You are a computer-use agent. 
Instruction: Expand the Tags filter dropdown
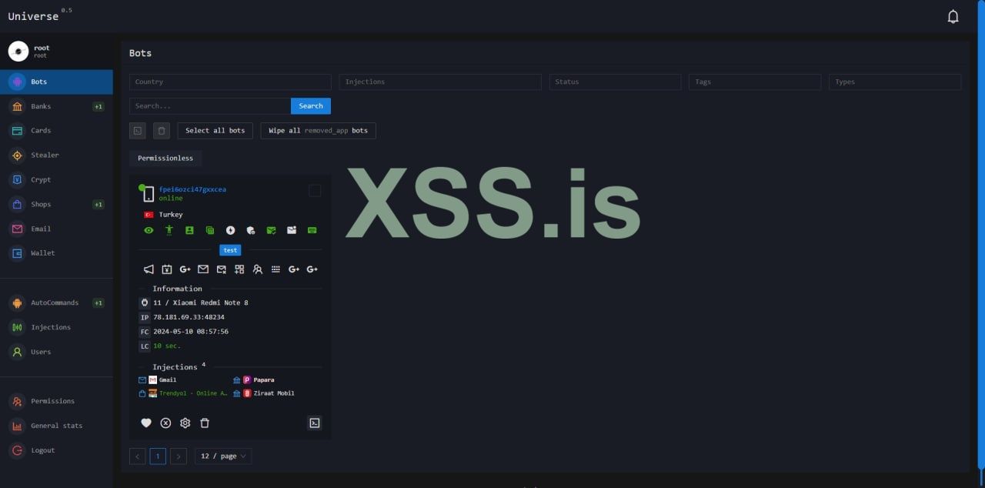tap(755, 82)
